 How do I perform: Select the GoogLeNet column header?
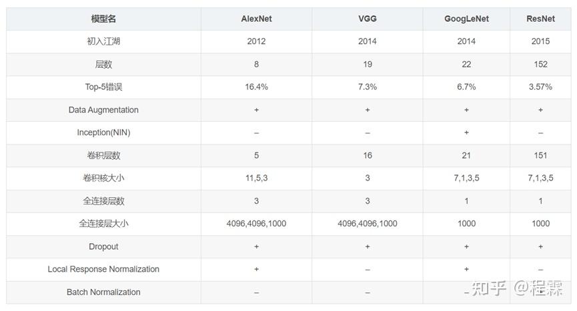(466, 19)
